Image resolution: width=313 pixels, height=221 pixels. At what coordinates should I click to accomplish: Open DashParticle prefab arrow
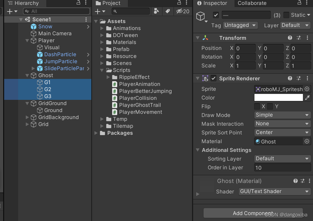[x=88, y=54]
